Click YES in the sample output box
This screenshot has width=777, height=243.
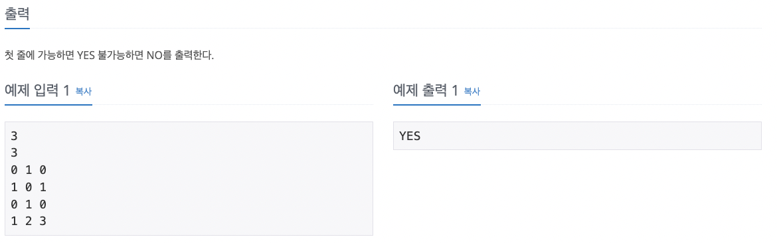click(x=410, y=135)
